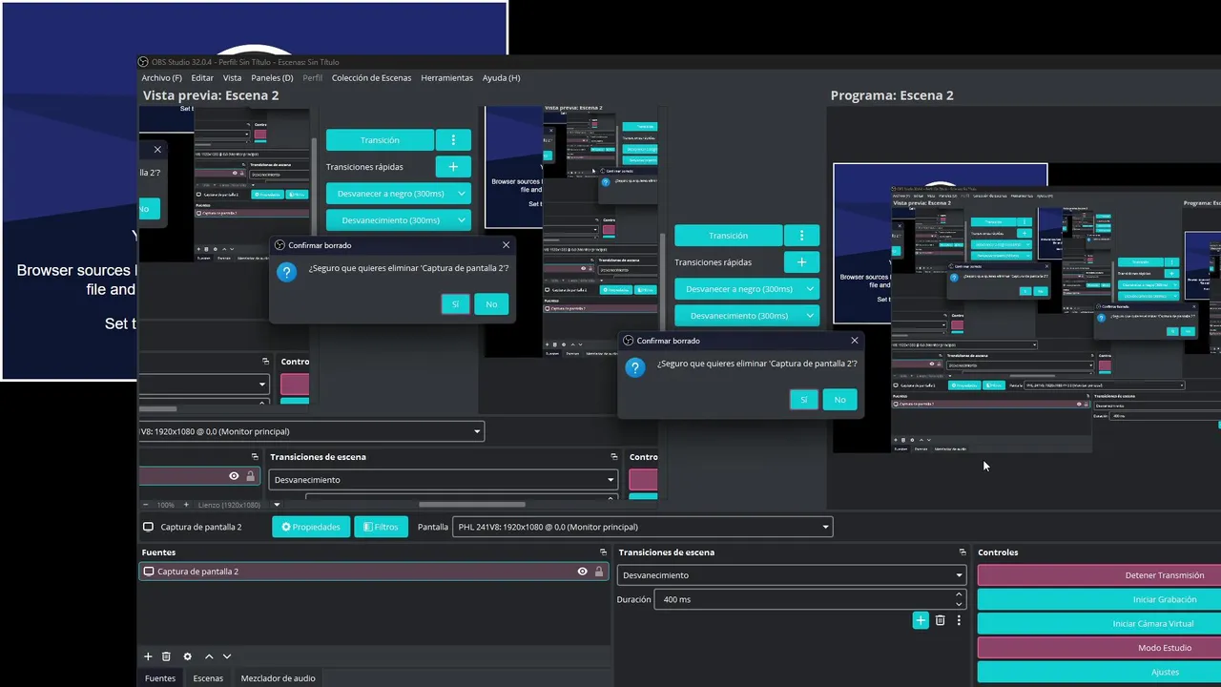This screenshot has height=687, width=1221.
Task: Open three-dot transition properties menu under Duración
Action: tap(959, 620)
